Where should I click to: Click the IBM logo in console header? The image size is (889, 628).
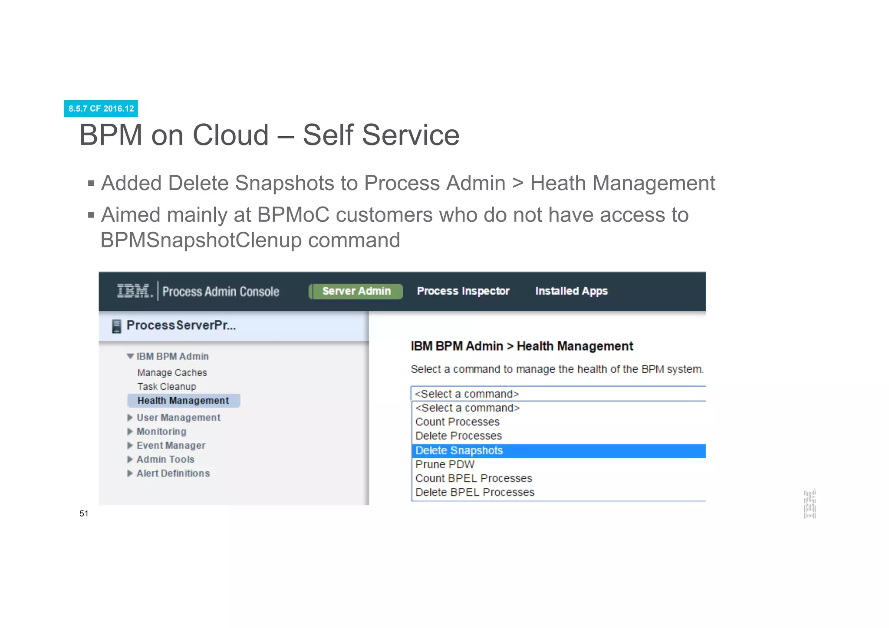(135, 291)
